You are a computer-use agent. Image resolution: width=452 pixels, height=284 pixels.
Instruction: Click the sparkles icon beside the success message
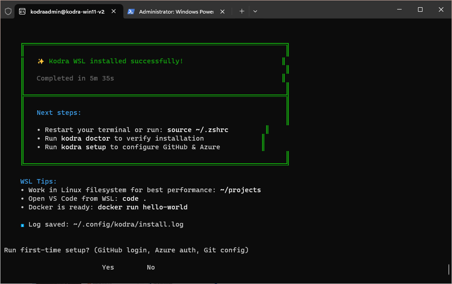[x=40, y=61]
